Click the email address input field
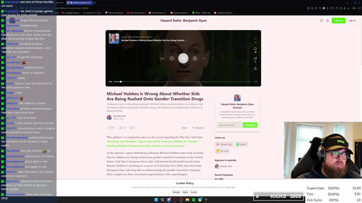Screen dimensions: 362x203 pos(230,125)
